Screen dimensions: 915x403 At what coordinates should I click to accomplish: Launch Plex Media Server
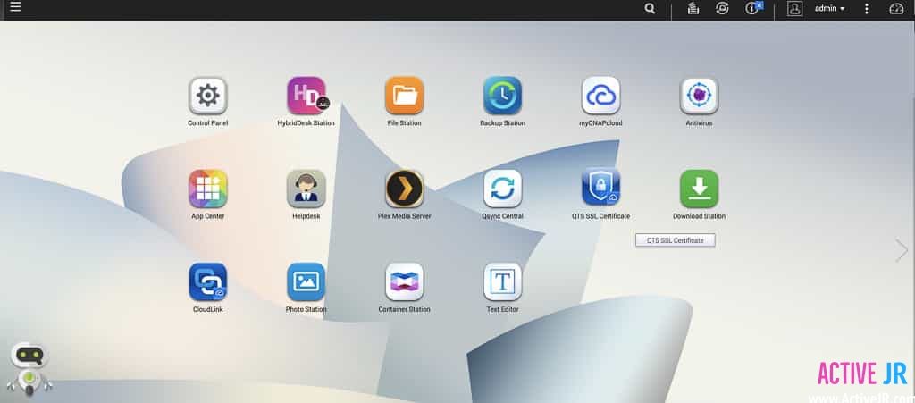[404, 189]
